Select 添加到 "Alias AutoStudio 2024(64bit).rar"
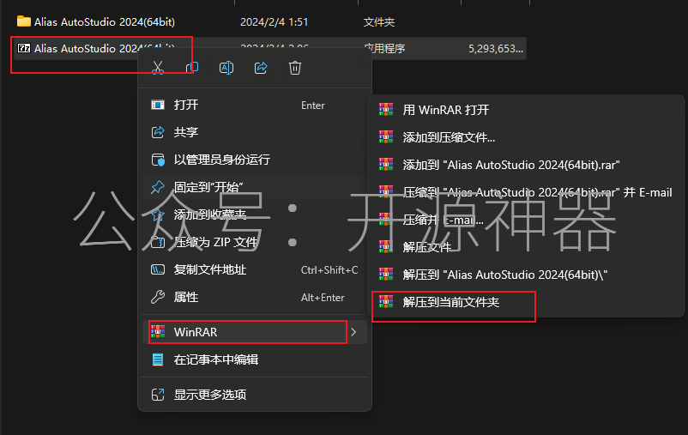This screenshot has height=435, width=688. (x=526, y=165)
